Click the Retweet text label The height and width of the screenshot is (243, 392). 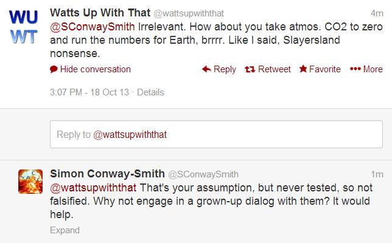pos(275,69)
